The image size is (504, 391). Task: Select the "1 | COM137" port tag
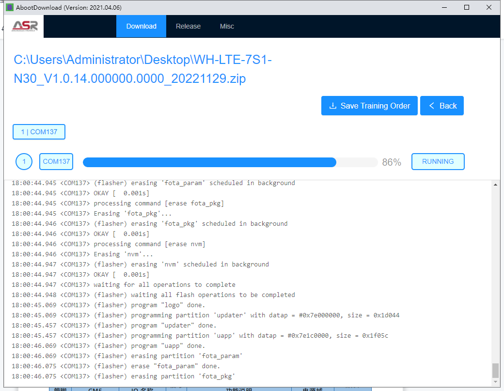pyautogui.click(x=39, y=132)
